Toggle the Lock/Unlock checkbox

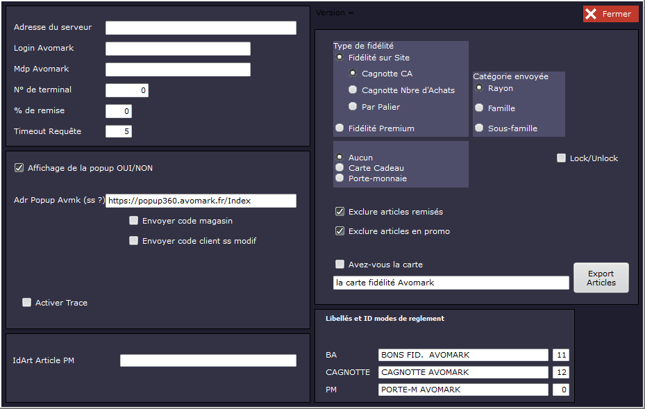point(561,158)
